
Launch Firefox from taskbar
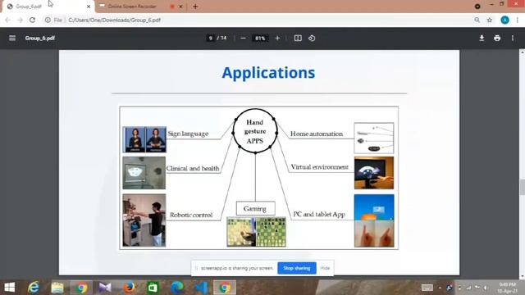tap(129, 288)
